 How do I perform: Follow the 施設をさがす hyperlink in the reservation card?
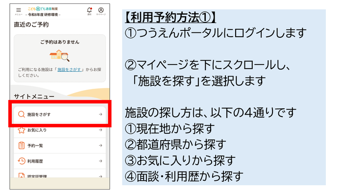point(70,70)
